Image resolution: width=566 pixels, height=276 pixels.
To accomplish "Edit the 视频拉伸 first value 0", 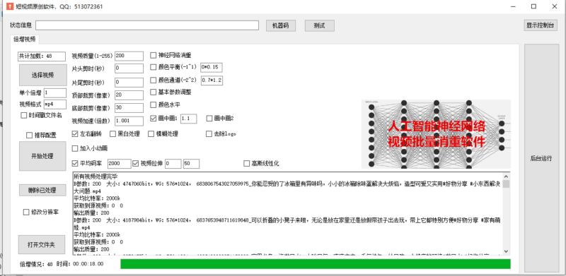I will pyautogui.click(x=173, y=164).
